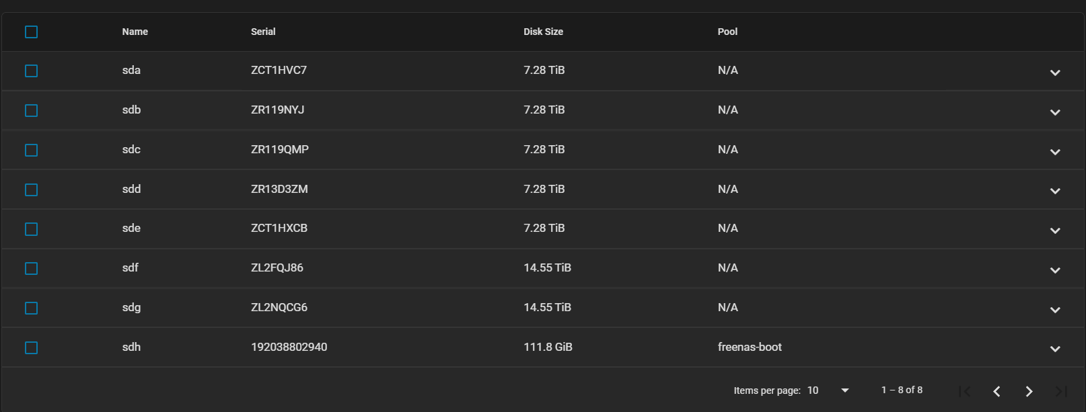Click the serial ZL2NQCG6 cell
This screenshot has width=1086, height=412.
[x=279, y=307]
